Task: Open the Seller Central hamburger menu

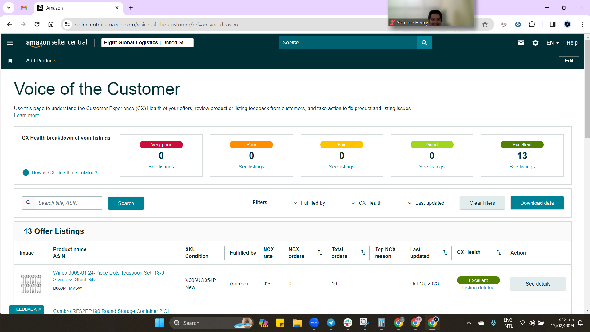Action: click(10, 43)
